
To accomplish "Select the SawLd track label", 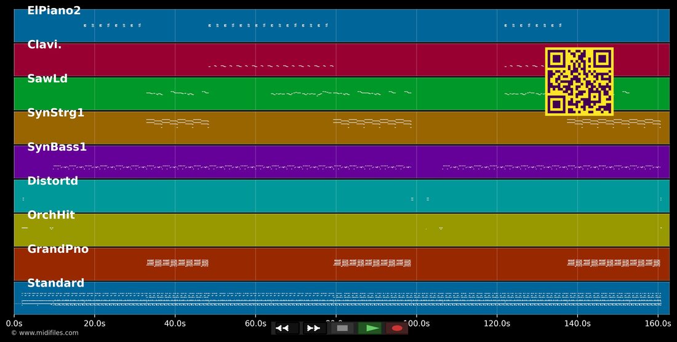I will pos(47,79).
